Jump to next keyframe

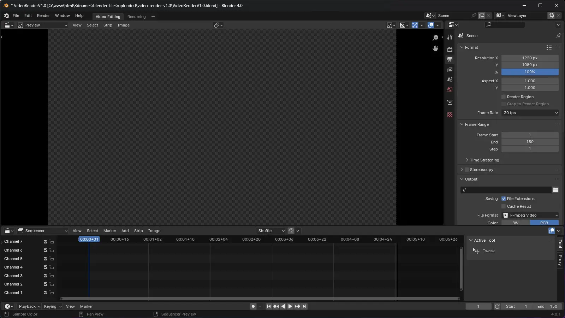coord(297,306)
